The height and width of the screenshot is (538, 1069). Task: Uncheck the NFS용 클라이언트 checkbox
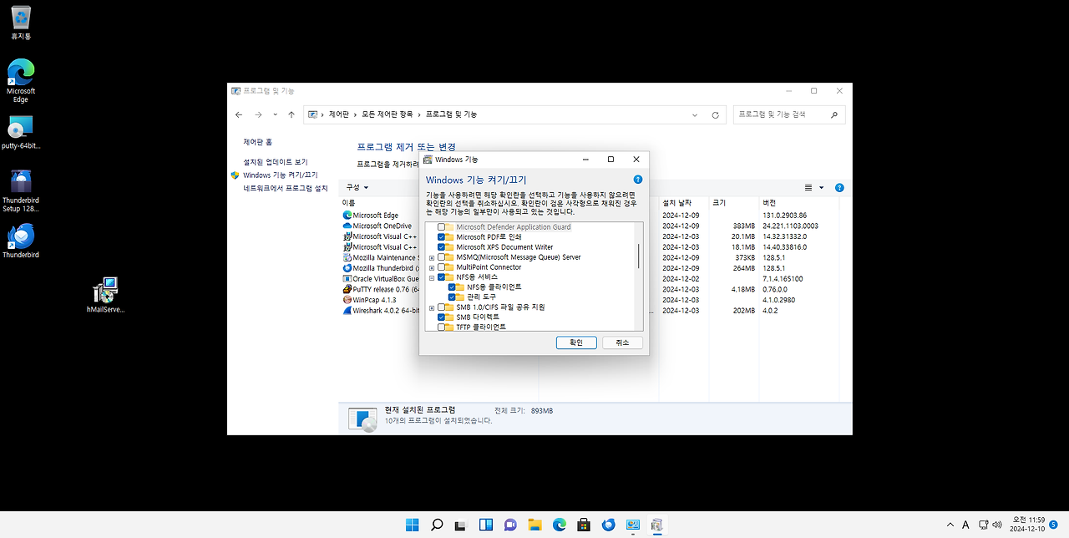[452, 287]
